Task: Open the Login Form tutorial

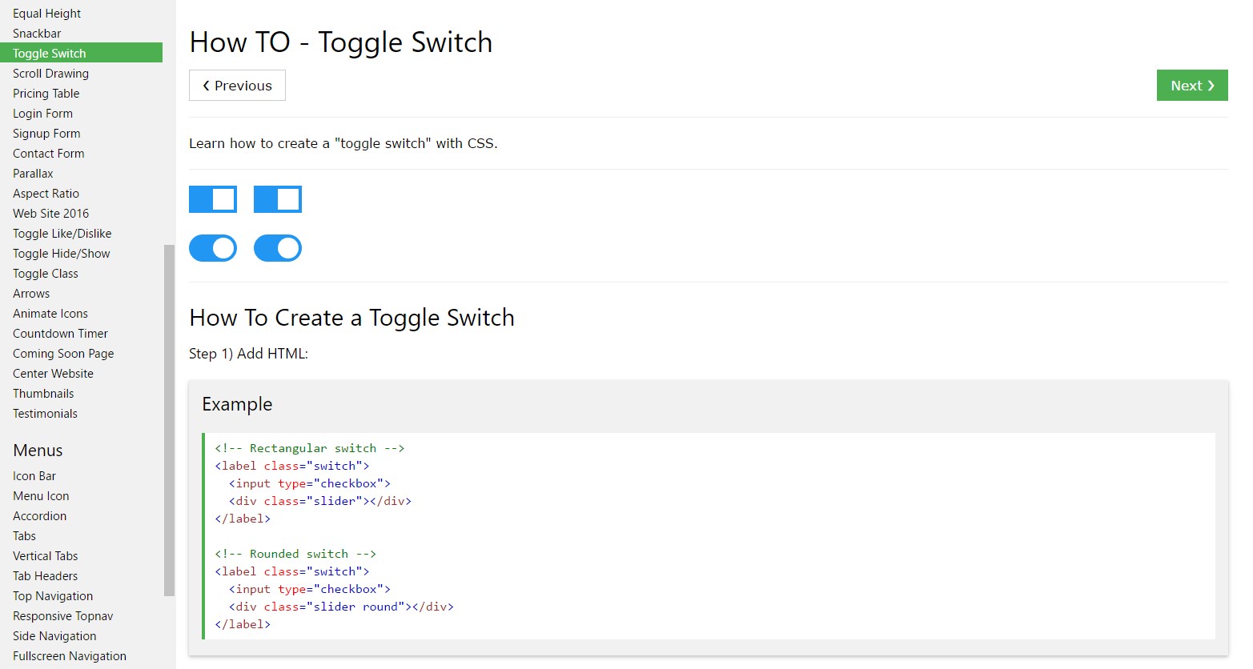Action: (x=42, y=113)
